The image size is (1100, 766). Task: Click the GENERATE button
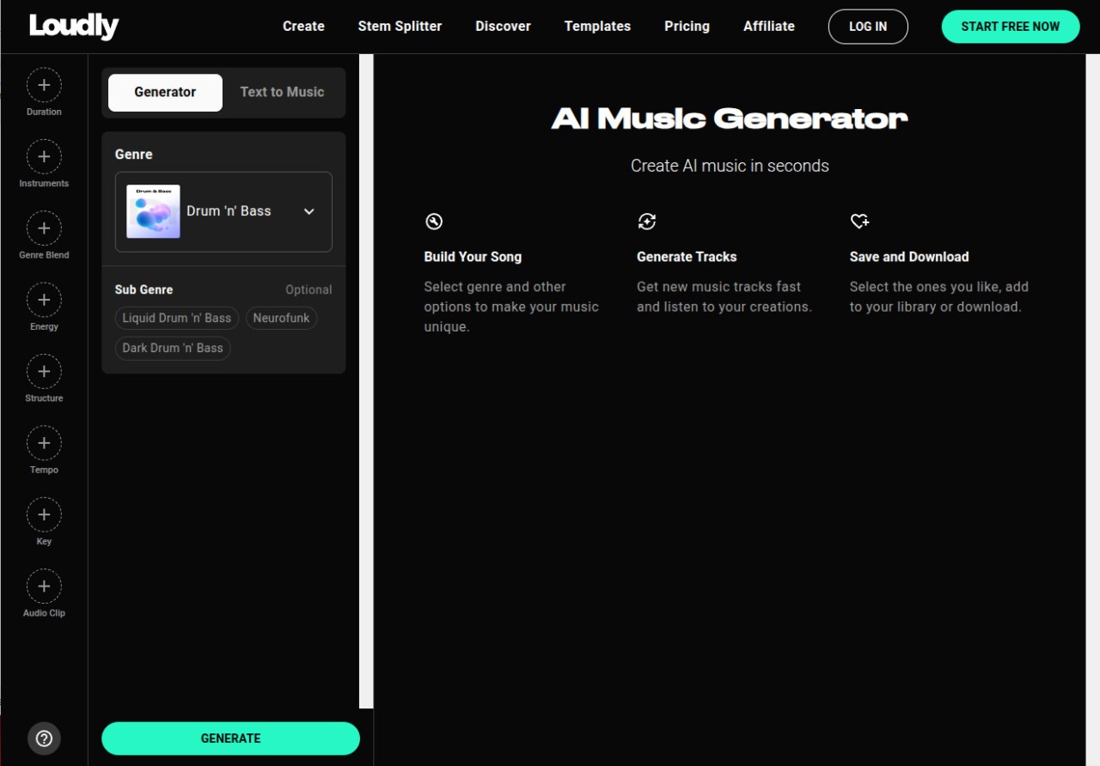pos(230,739)
